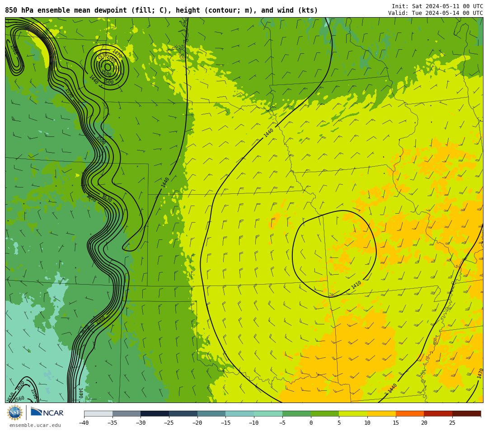
Task: Click the 'Init: Sat 2024-05-11 00 UTC' text
Action: click(437, 6)
